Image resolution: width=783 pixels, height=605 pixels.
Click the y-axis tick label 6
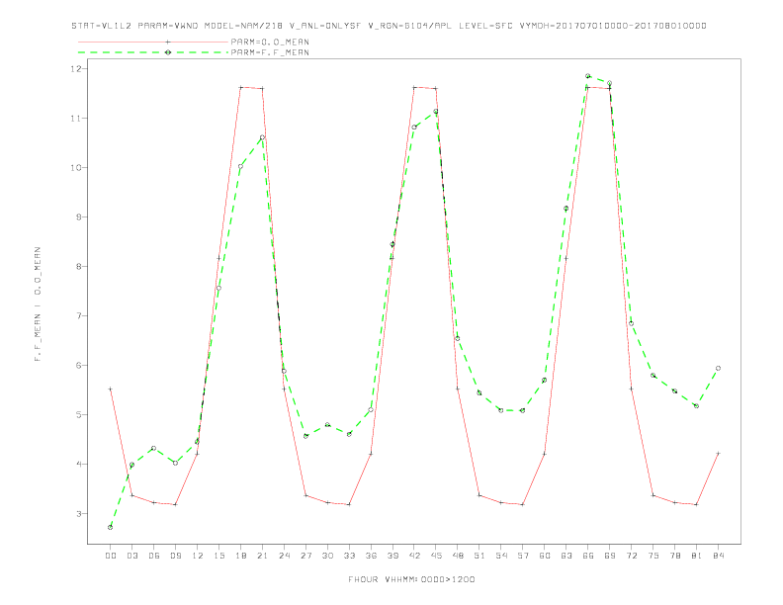click(78, 366)
